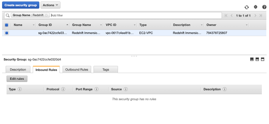The height and width of the screenshot is (124, 269).
Task: Remove the Group Name Redshift filter chip
Action: tap(46, 15)
